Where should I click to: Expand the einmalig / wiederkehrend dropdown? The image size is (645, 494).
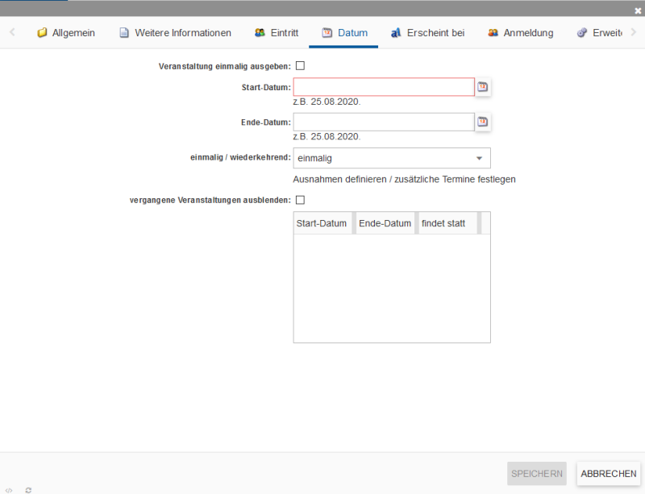click(392, 158)
